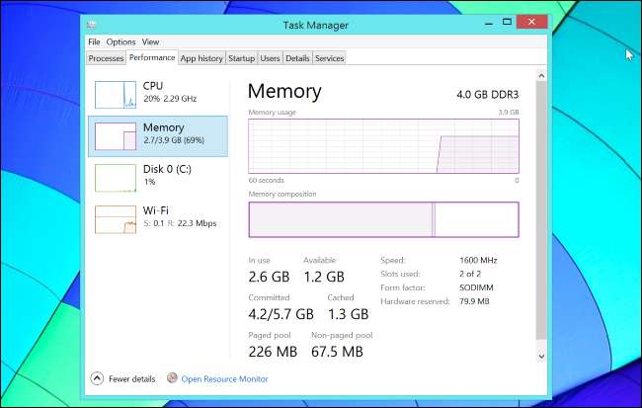The width and height of the screenshot is (642, 408).
Task: Open the View menu
Action: click(150, 42)
